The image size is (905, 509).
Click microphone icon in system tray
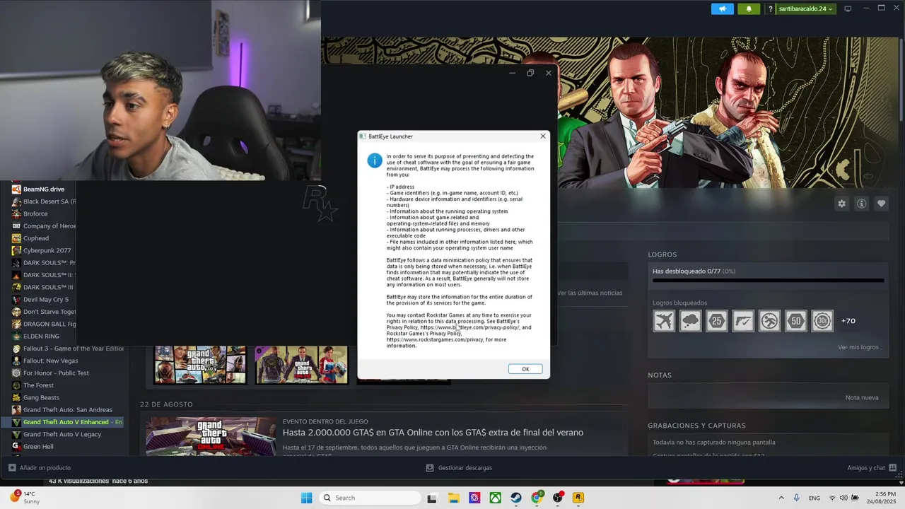pos(796,498)
